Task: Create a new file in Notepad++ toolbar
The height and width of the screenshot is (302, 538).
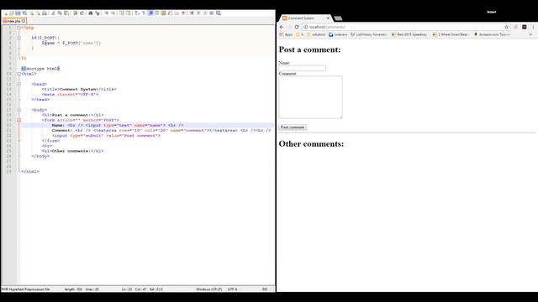Action: pyautogui.click(x=6, y=13)
